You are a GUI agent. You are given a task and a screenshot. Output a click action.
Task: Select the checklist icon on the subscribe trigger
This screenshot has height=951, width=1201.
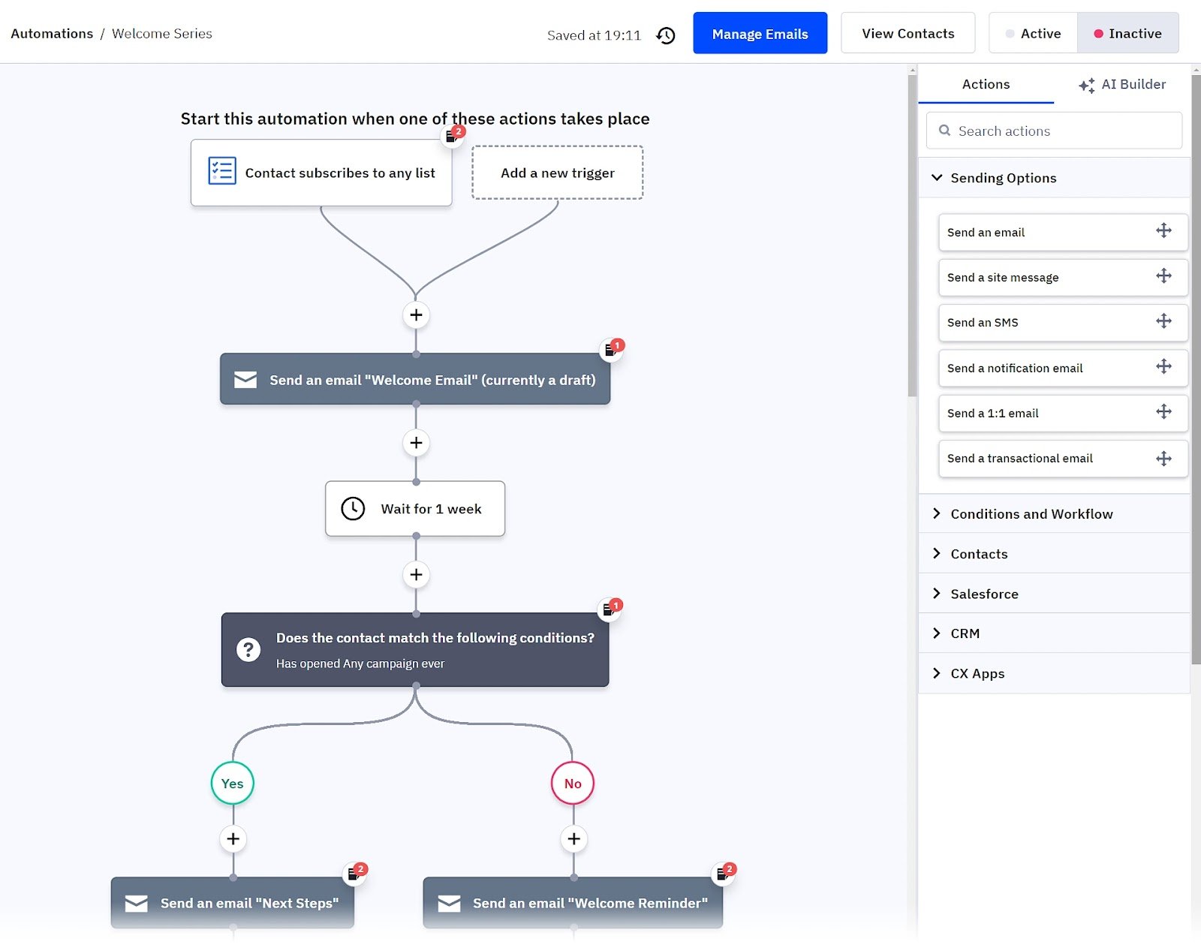tap(221, 172)
